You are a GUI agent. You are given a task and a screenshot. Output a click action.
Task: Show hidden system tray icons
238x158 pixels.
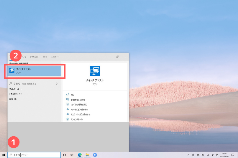click(188, 155)
